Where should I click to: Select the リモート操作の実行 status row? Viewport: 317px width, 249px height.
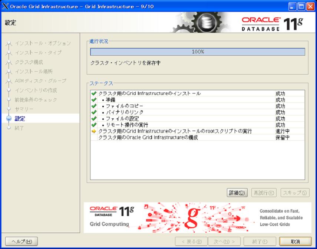pos(198,125)
